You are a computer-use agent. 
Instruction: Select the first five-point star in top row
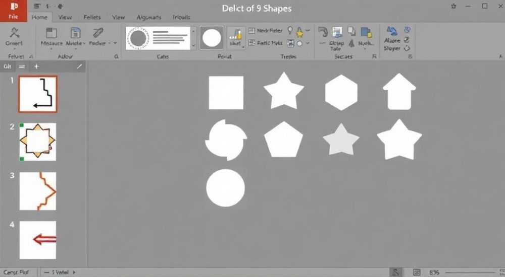[283, 91]
